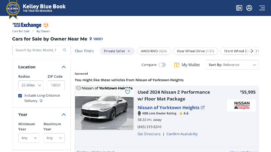Open the wallet icon in the header
The height and width of the screenshot is (152, 271).
[x=239, y=8]
